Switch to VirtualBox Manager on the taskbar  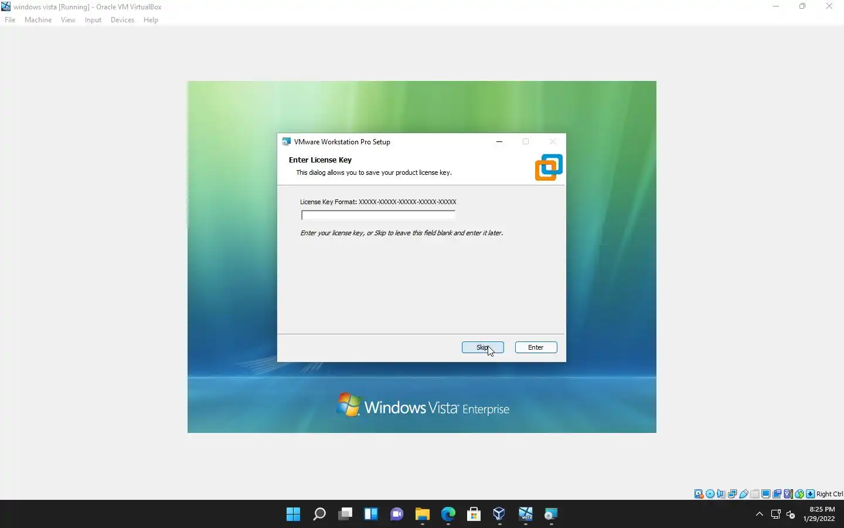pyautogui.click(x=499, y=515)
